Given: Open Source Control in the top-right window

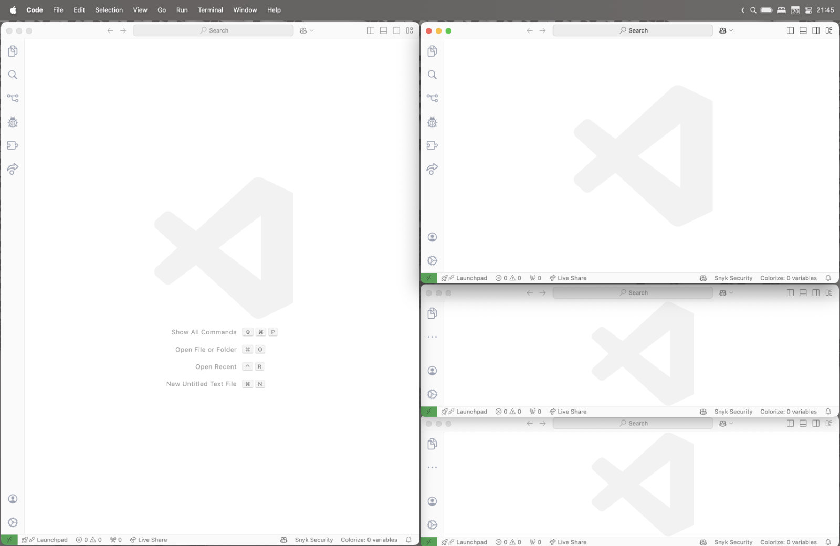Looking at the screenshot, I should click(432, 98).
